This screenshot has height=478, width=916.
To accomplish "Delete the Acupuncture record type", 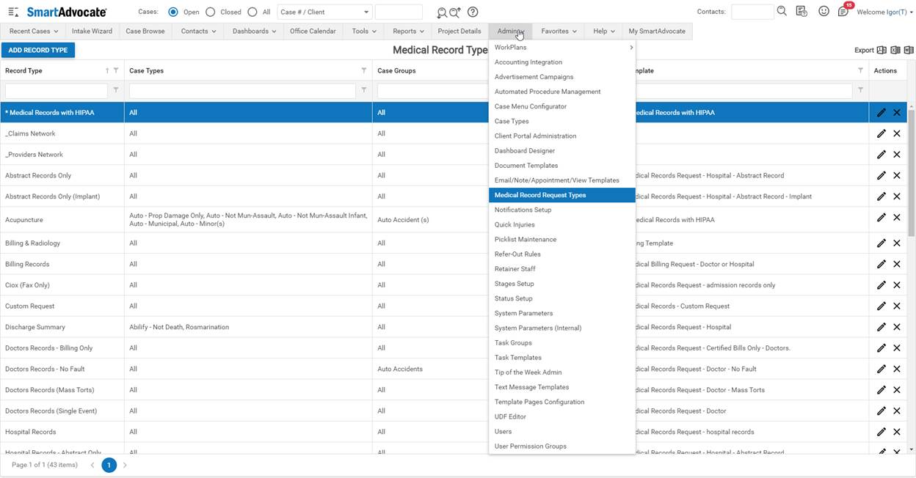I will click(897, 218).
